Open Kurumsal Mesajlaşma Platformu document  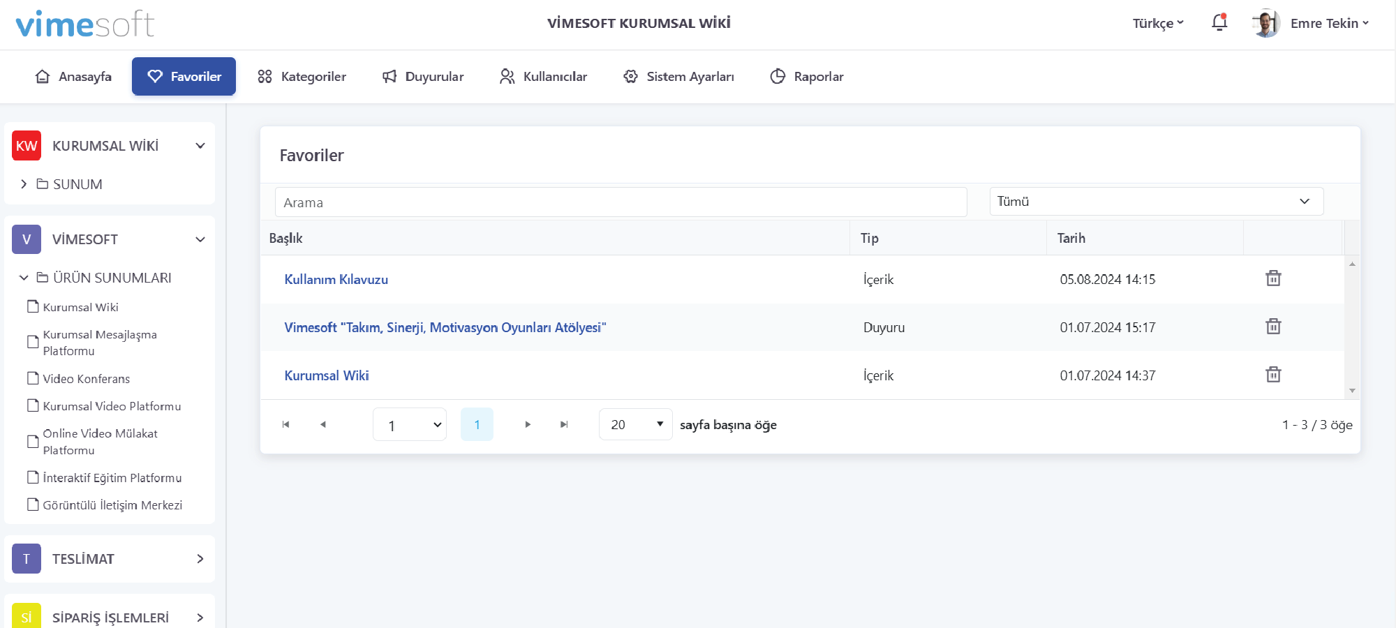(x=92, y=343)
